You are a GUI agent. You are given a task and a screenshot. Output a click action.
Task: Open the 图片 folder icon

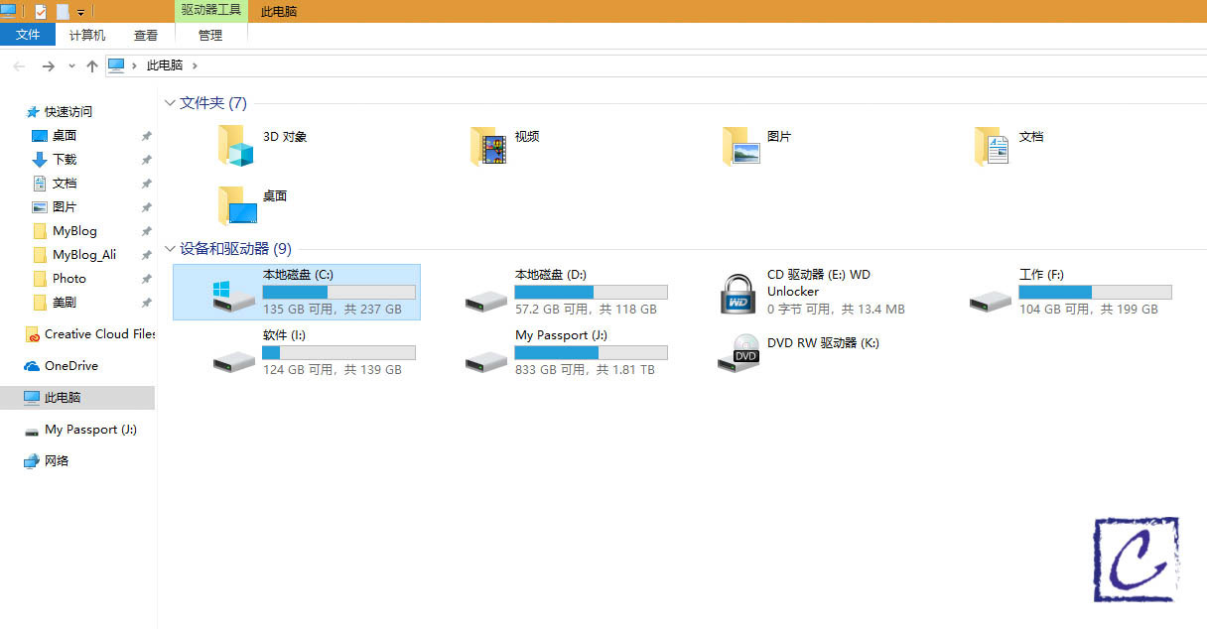pos(741,146)
